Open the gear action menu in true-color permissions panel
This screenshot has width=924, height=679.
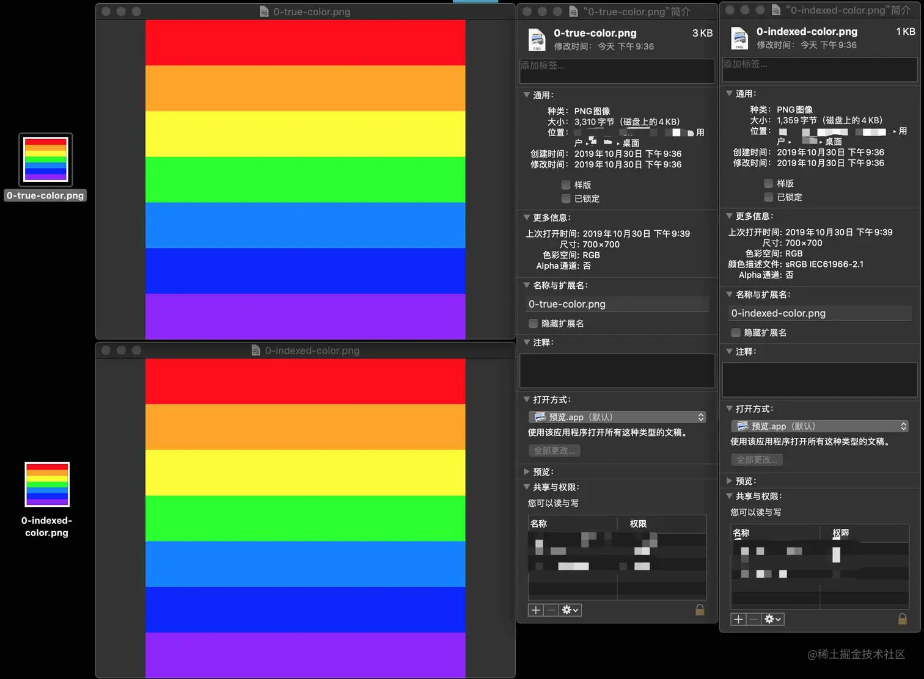pos(570,609)
